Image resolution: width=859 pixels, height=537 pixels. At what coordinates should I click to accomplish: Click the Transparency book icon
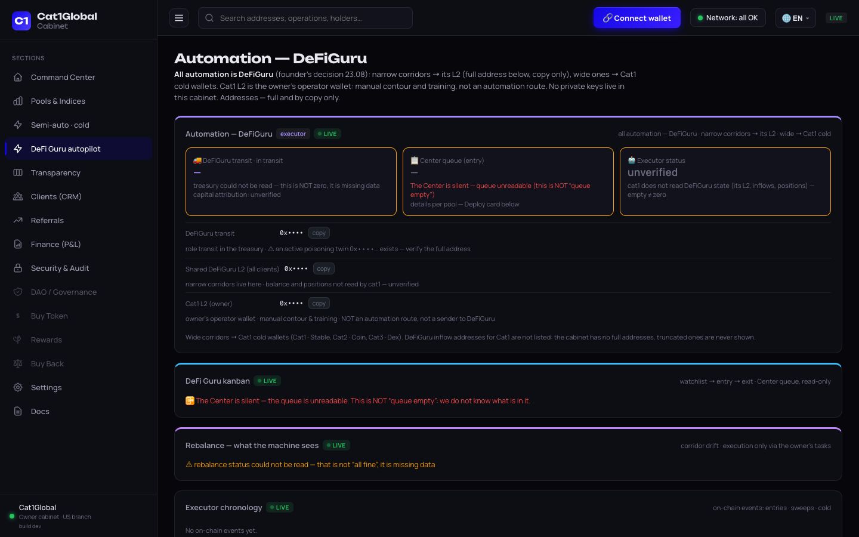pyautogui.click(x=18, y=172)
